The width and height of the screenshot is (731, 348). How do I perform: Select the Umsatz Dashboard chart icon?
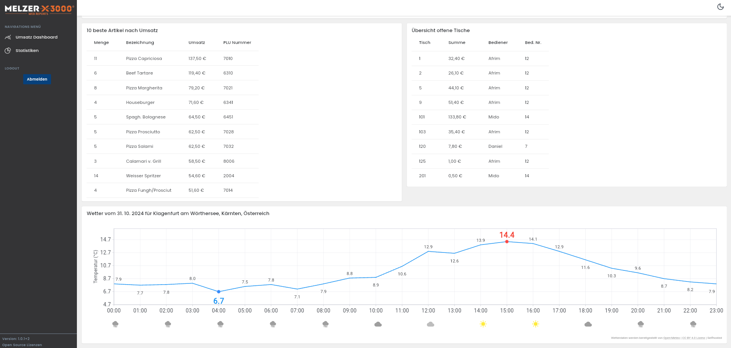click(x=8, y=37)
